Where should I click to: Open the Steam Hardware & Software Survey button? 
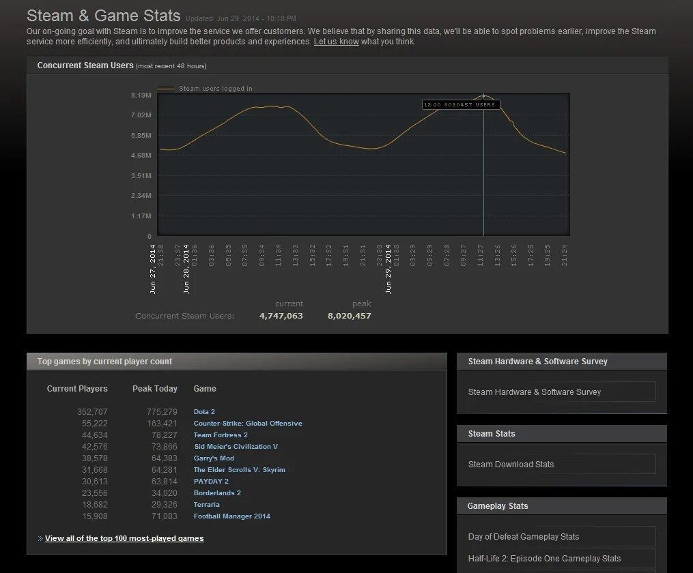[562, 392]
